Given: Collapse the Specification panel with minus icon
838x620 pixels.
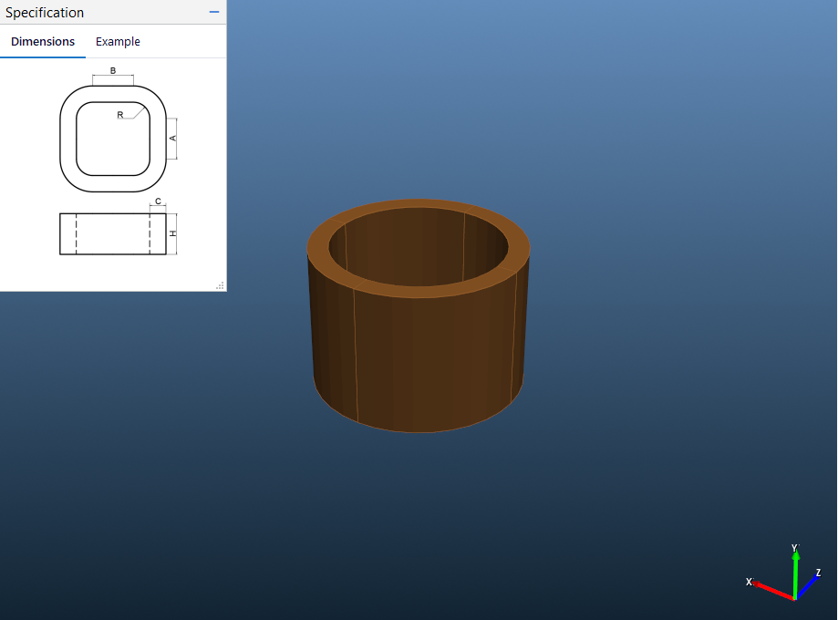Looking at the screenshot, I should (x=214, y=12).
